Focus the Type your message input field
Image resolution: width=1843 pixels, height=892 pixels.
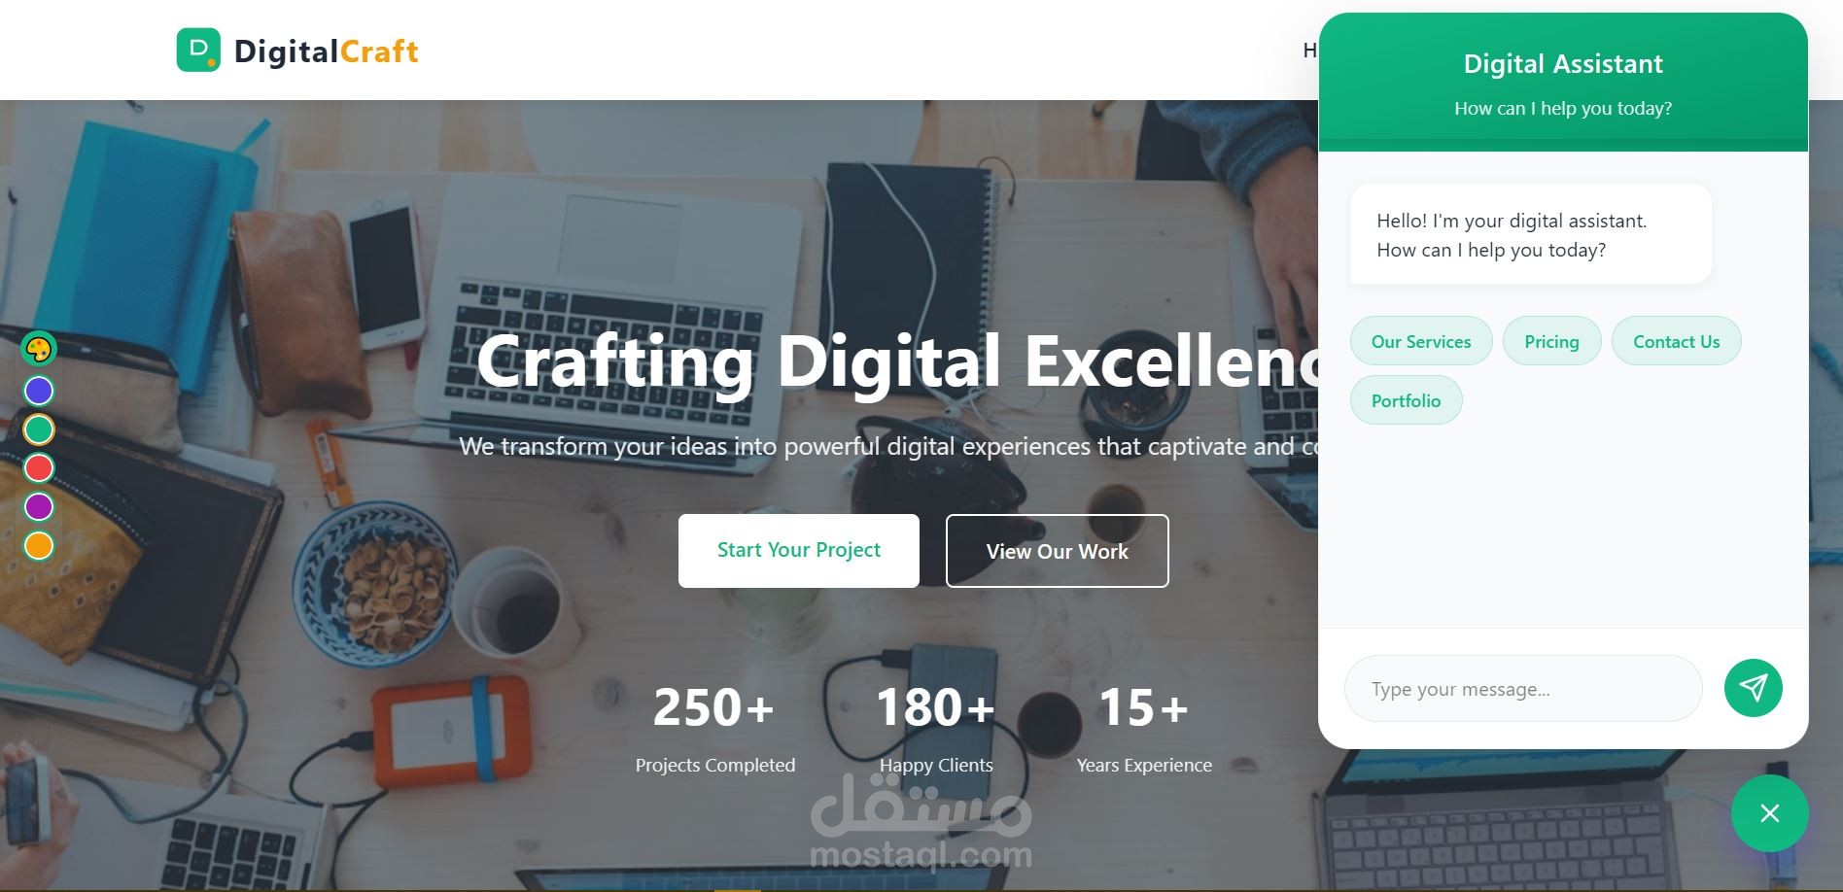[1523, 689]
